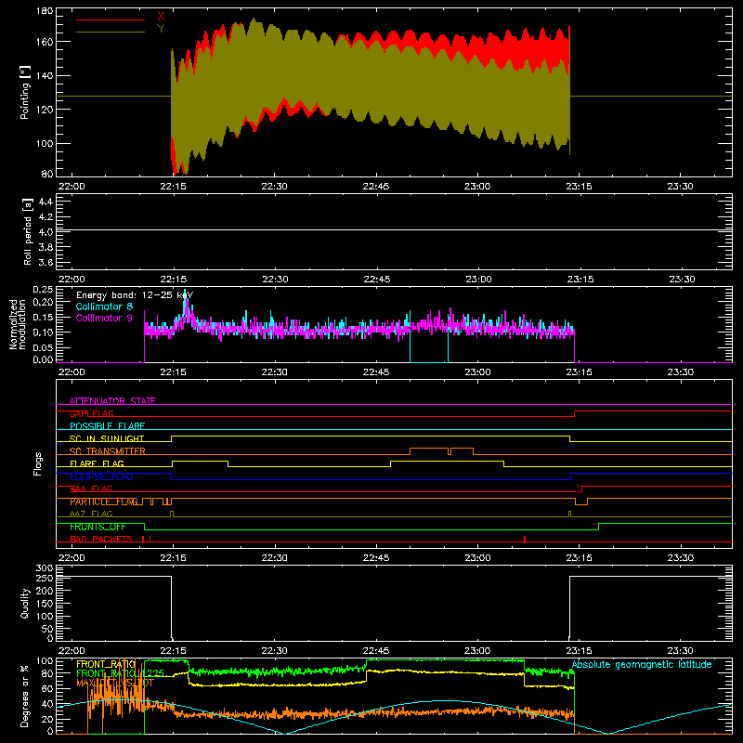Click the 'PARTICLE_FLAG' flag label
The width and height of the screenshot is (743, 743).
point(104,502)
